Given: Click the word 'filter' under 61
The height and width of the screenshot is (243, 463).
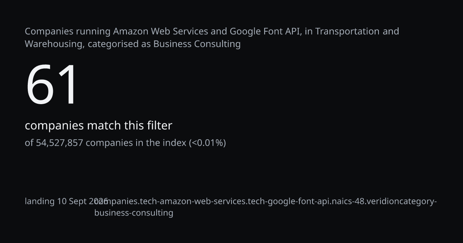Looking at the screenshot, I should coord(159,126).
